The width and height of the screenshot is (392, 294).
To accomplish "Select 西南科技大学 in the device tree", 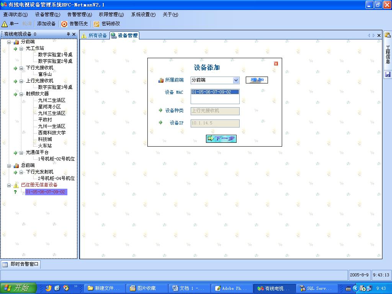I will (52, 133).
